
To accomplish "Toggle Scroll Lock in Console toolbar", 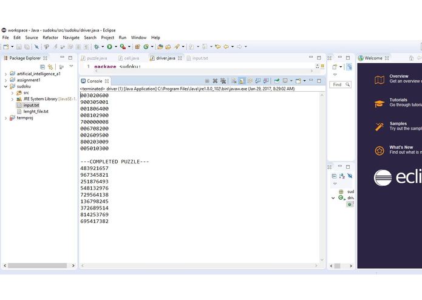I will pos(242,81).
